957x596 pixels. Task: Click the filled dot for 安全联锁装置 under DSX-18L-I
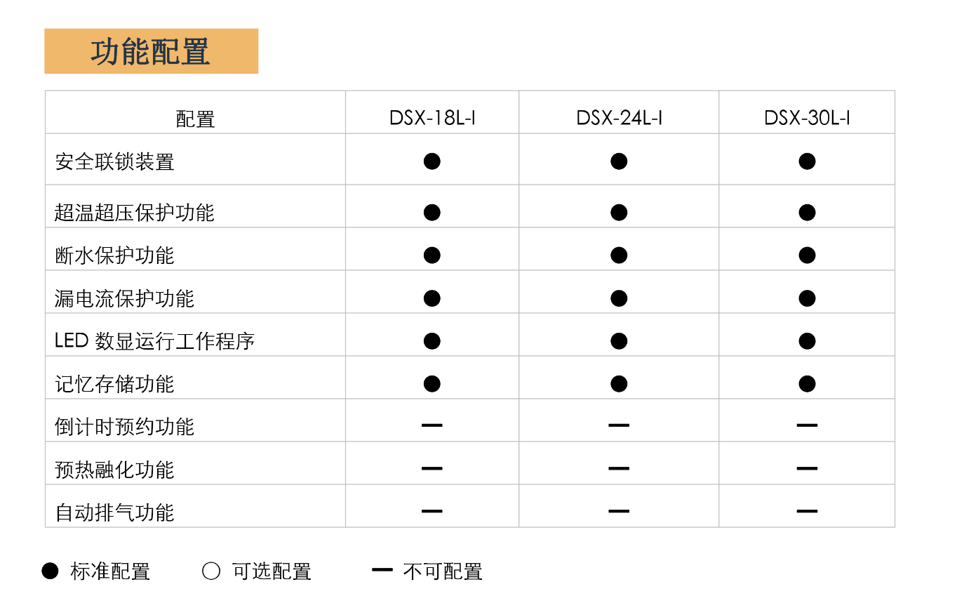coord(432,161)
